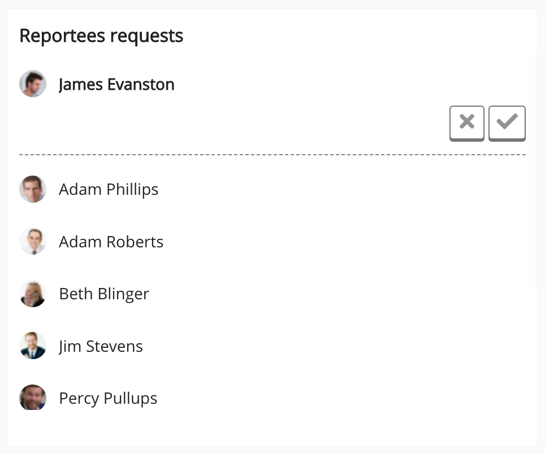Click the surname "Evanston" in pending request

tap(140, 85)
